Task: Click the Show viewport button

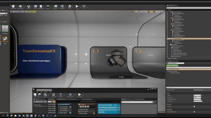Action: point(26,12)
